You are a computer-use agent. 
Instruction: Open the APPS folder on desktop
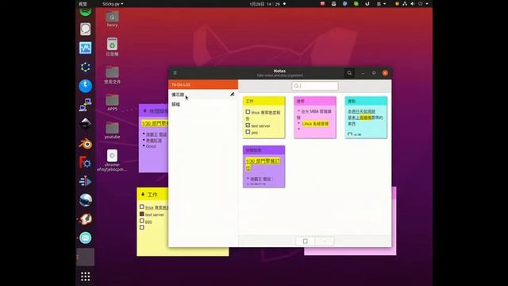pyautogui.click(x=112, y=102)
